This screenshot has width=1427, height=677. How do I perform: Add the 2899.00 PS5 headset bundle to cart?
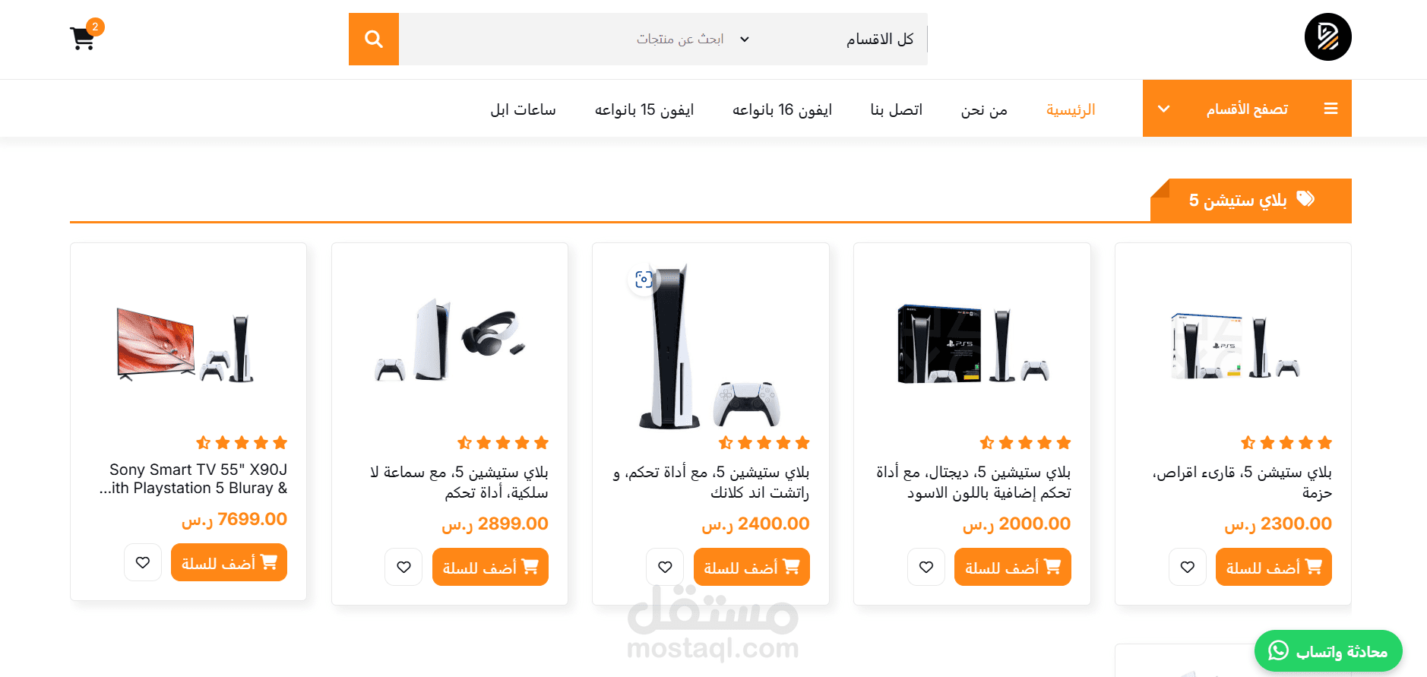(490, 567)
